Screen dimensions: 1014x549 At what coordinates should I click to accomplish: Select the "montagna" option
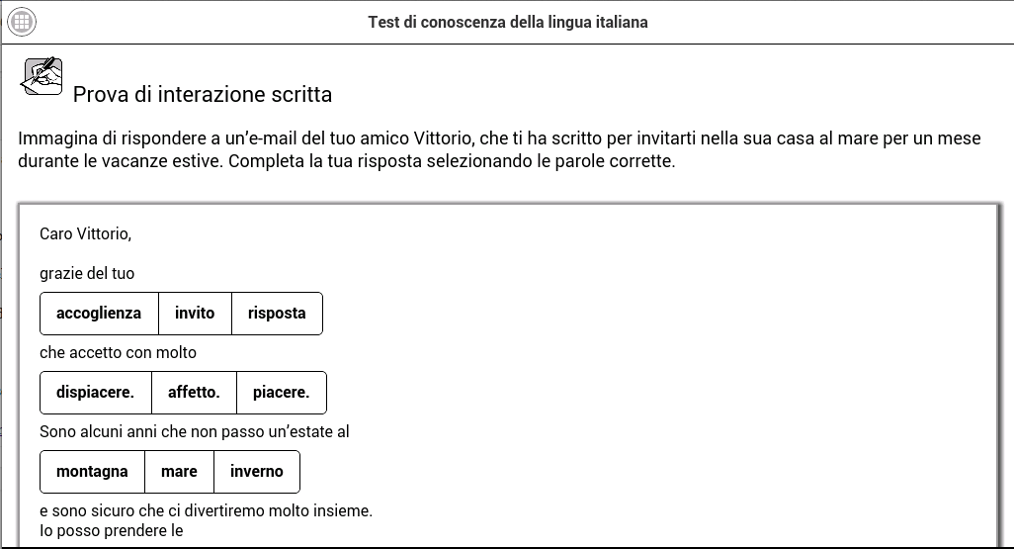[x=92, y=472]
